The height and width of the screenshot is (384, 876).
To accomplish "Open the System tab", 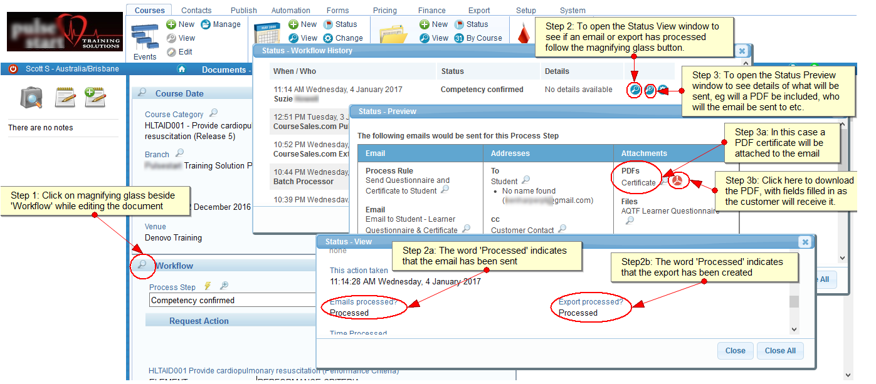I will 573,10.
